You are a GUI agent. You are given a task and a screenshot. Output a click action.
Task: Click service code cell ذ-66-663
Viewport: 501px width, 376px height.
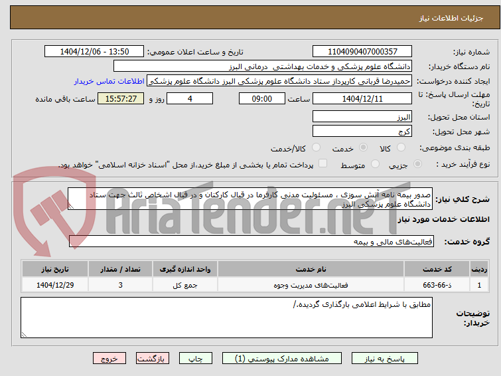coord(437,285)
